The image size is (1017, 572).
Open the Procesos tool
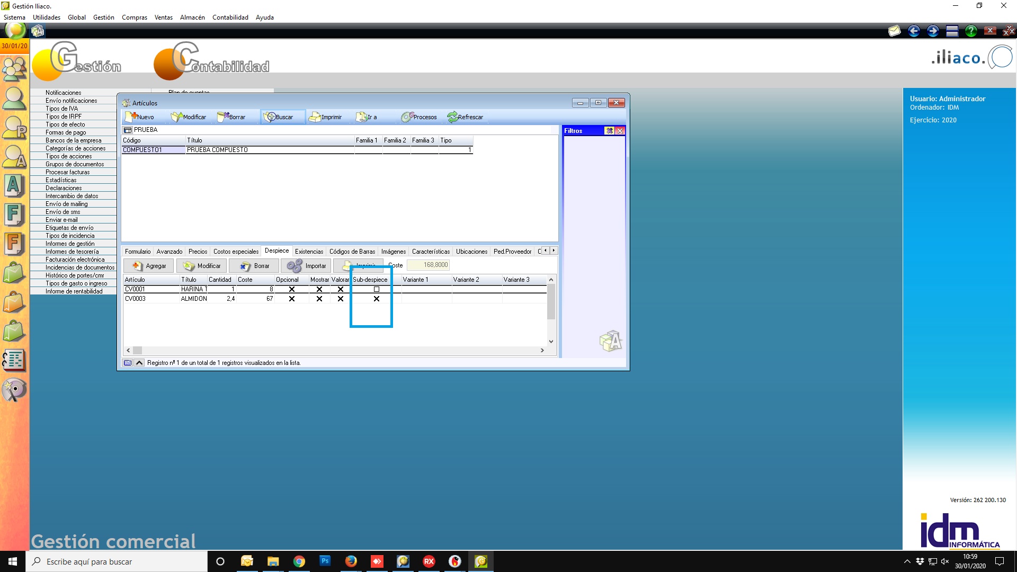tap(419, 117)
